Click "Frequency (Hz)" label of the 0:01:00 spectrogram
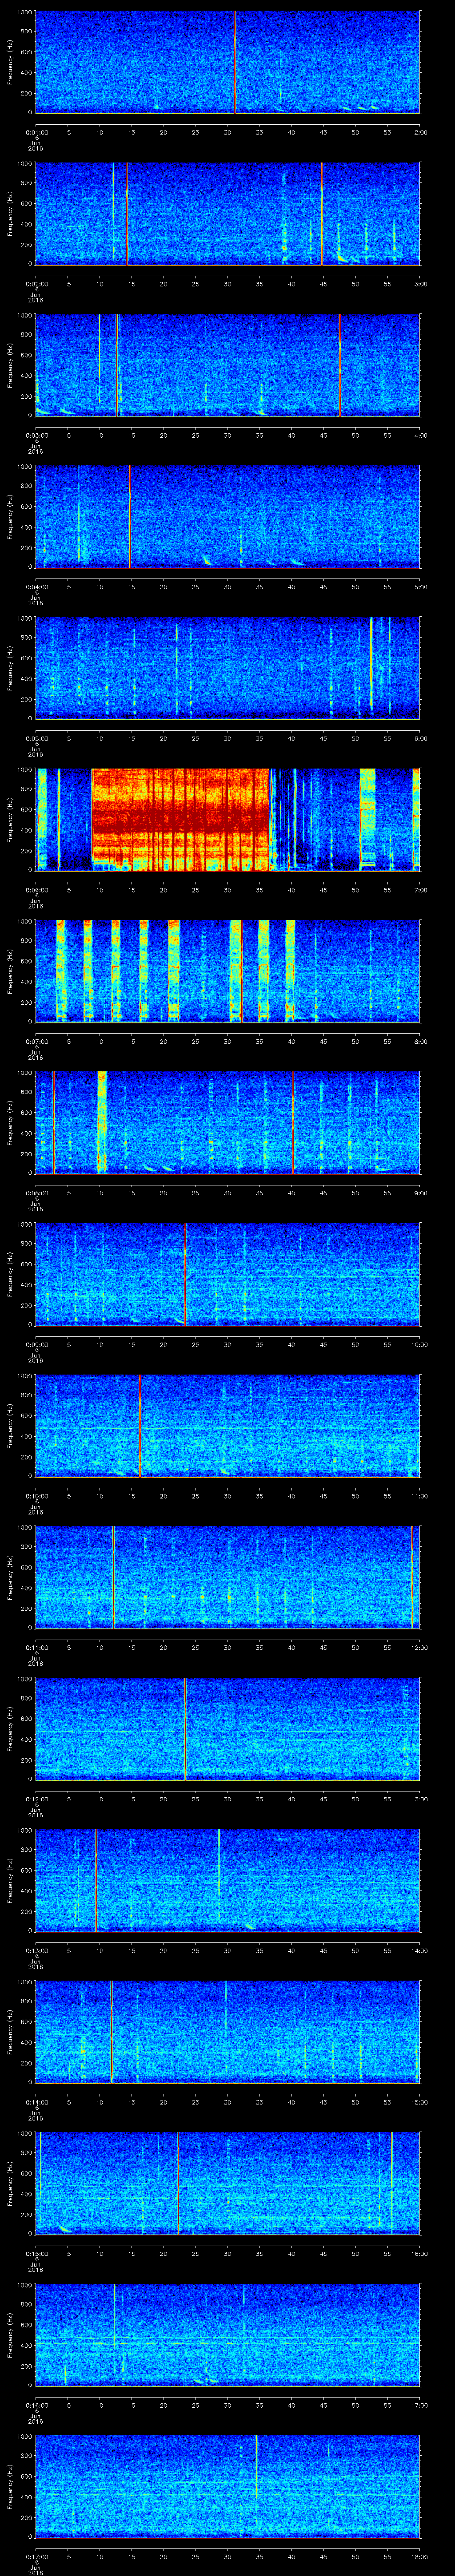Image resolution: width=455 pixels, height=2576 pixels. 10,62
